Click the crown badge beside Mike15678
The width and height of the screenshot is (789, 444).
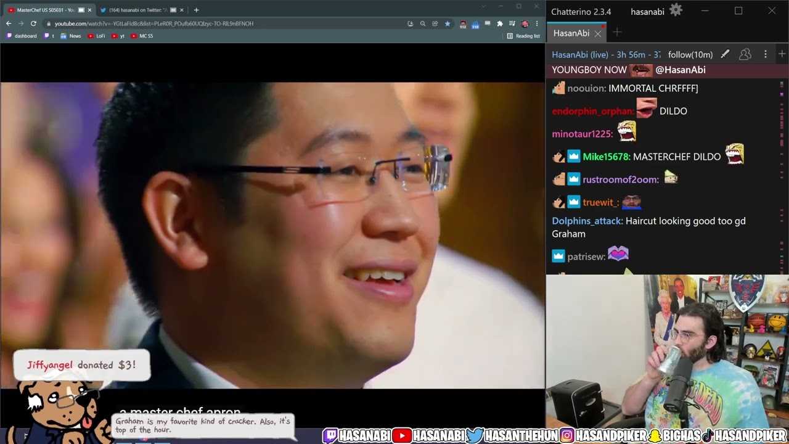574,157
